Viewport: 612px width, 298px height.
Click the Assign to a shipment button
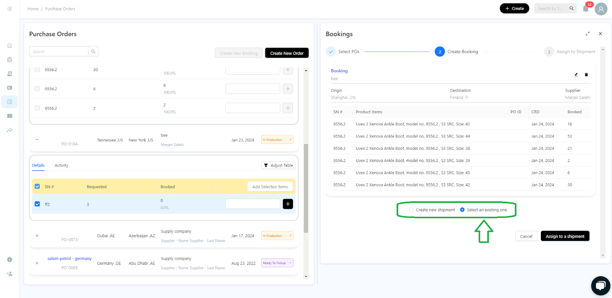click(x=565, y=236)
